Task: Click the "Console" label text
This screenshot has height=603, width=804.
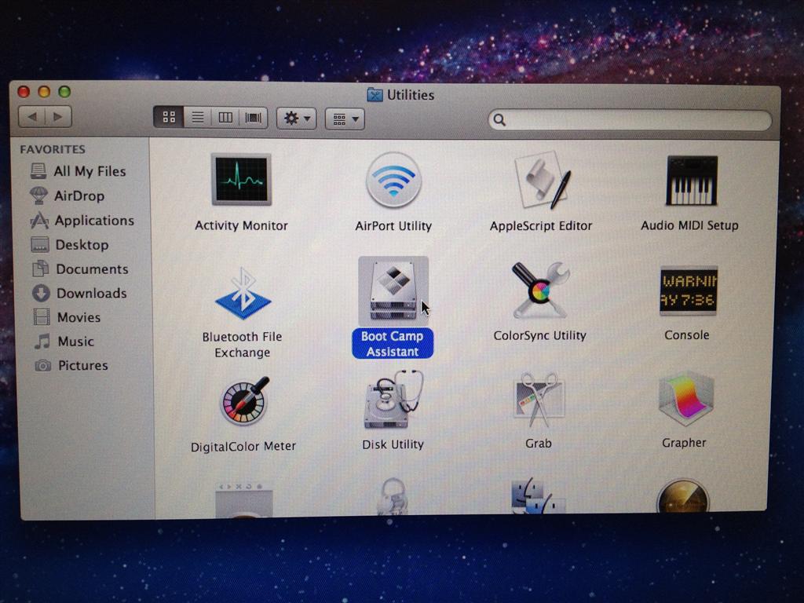Action: (686, 334)
